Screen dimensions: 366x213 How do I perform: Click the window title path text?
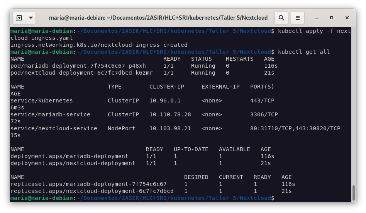pyautogui.click(x=158, y=18)
